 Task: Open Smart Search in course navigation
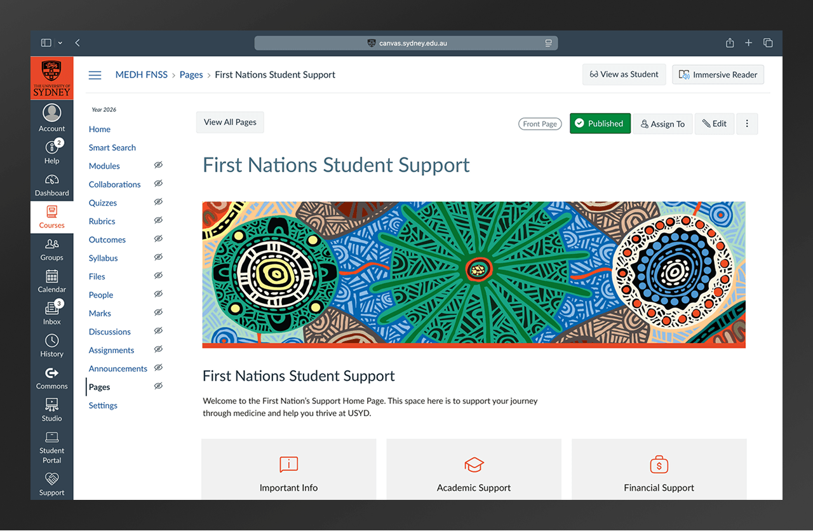[112, 147]
